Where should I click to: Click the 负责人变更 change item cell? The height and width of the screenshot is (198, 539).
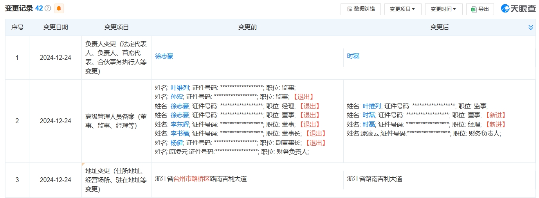(116, 57)
